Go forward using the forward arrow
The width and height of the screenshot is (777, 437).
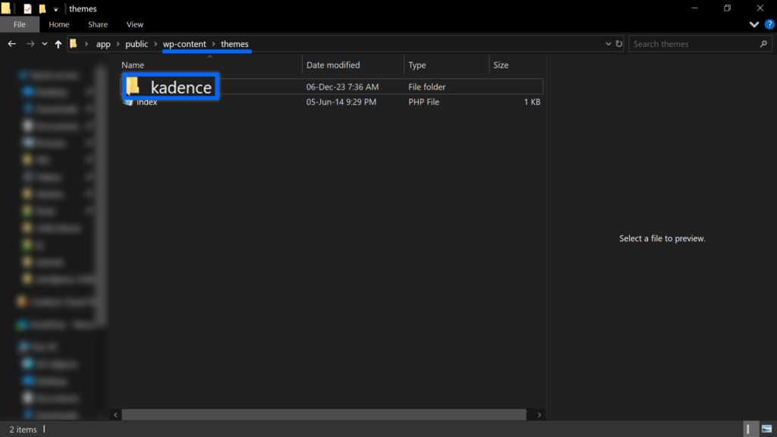pos(30,44)
